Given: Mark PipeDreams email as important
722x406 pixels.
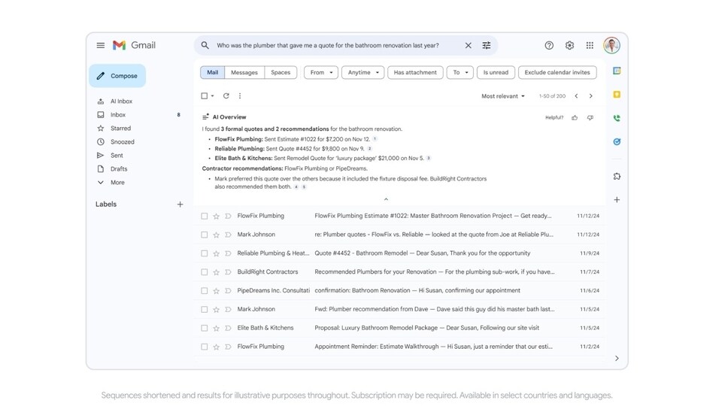Looking at the screenshot, I should (x=228, y=291).
